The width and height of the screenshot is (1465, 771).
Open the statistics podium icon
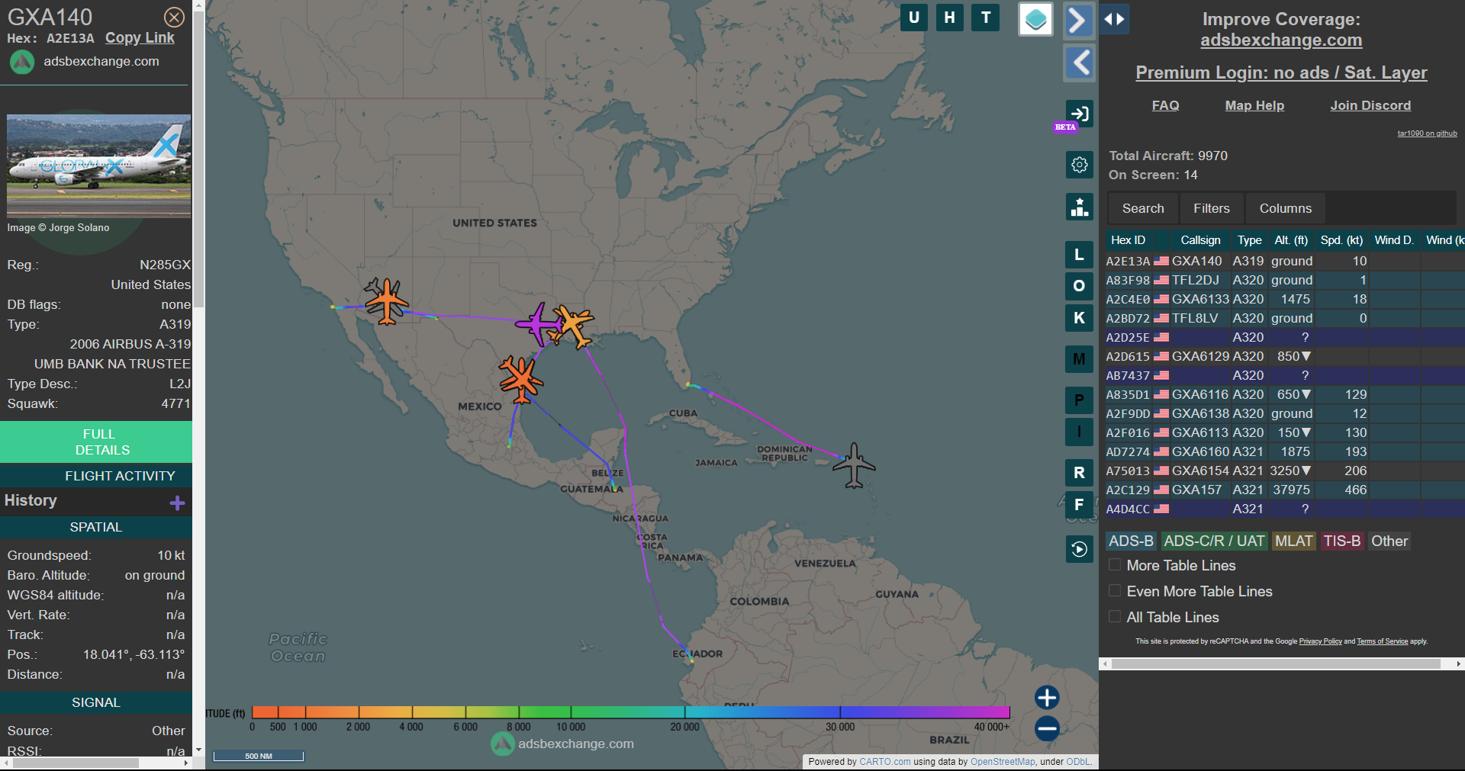pos(1079,207)
